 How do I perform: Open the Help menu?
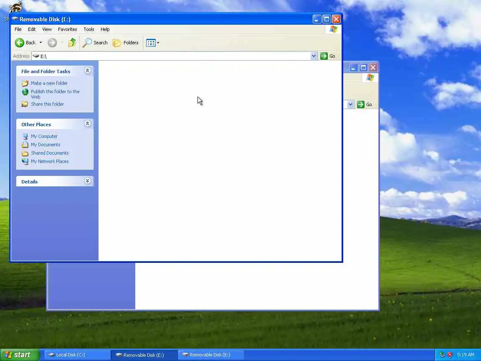tap(105, 29)
